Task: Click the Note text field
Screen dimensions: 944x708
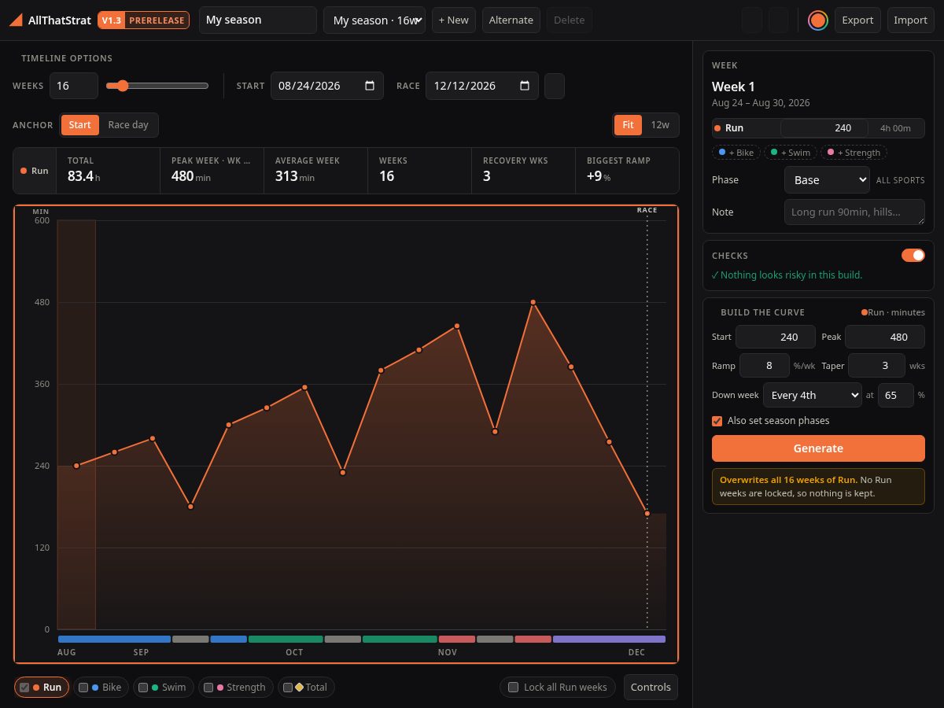Action: (x=854, y=212)
